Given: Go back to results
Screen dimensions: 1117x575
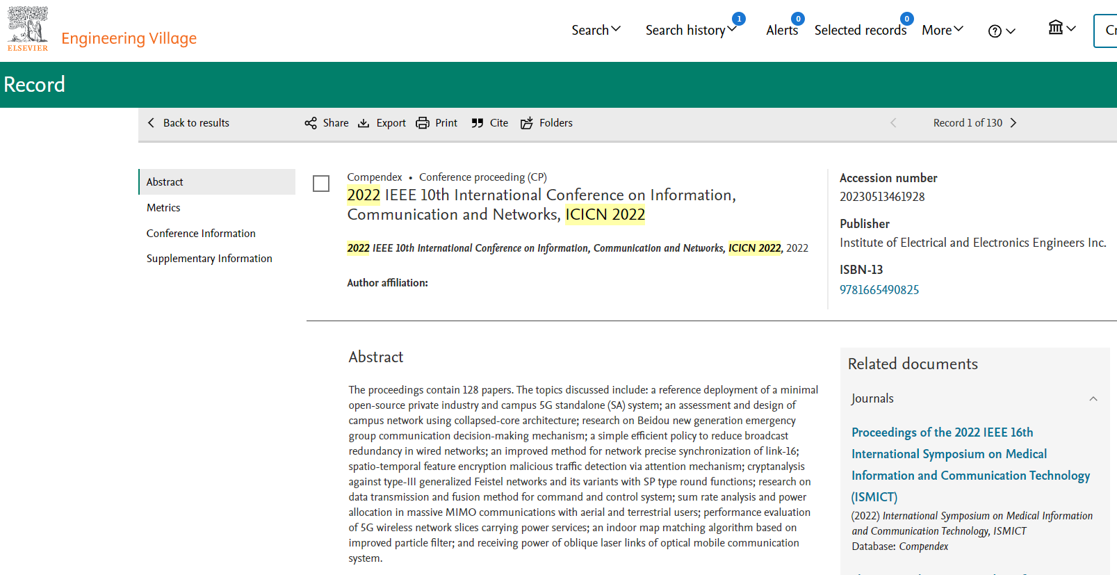Looking at the screenshot, I should [x=188, y=123].
